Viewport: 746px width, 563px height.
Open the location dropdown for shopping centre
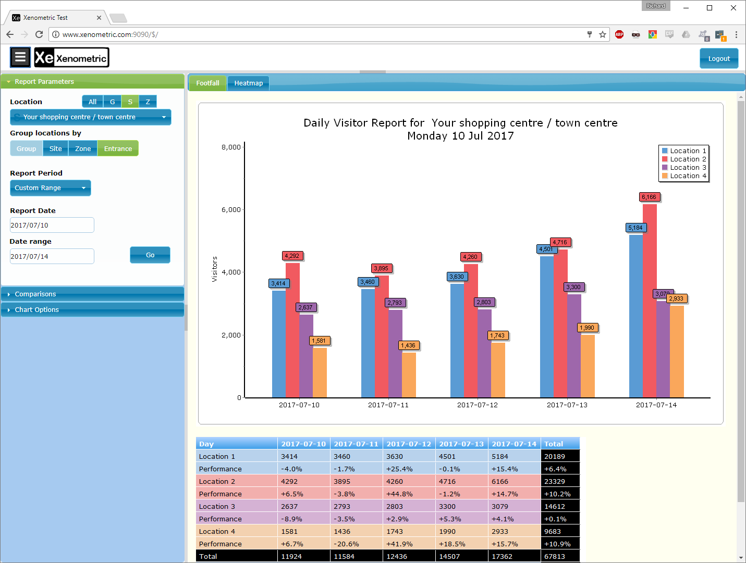pyautogui.click(x=91, y=117)
